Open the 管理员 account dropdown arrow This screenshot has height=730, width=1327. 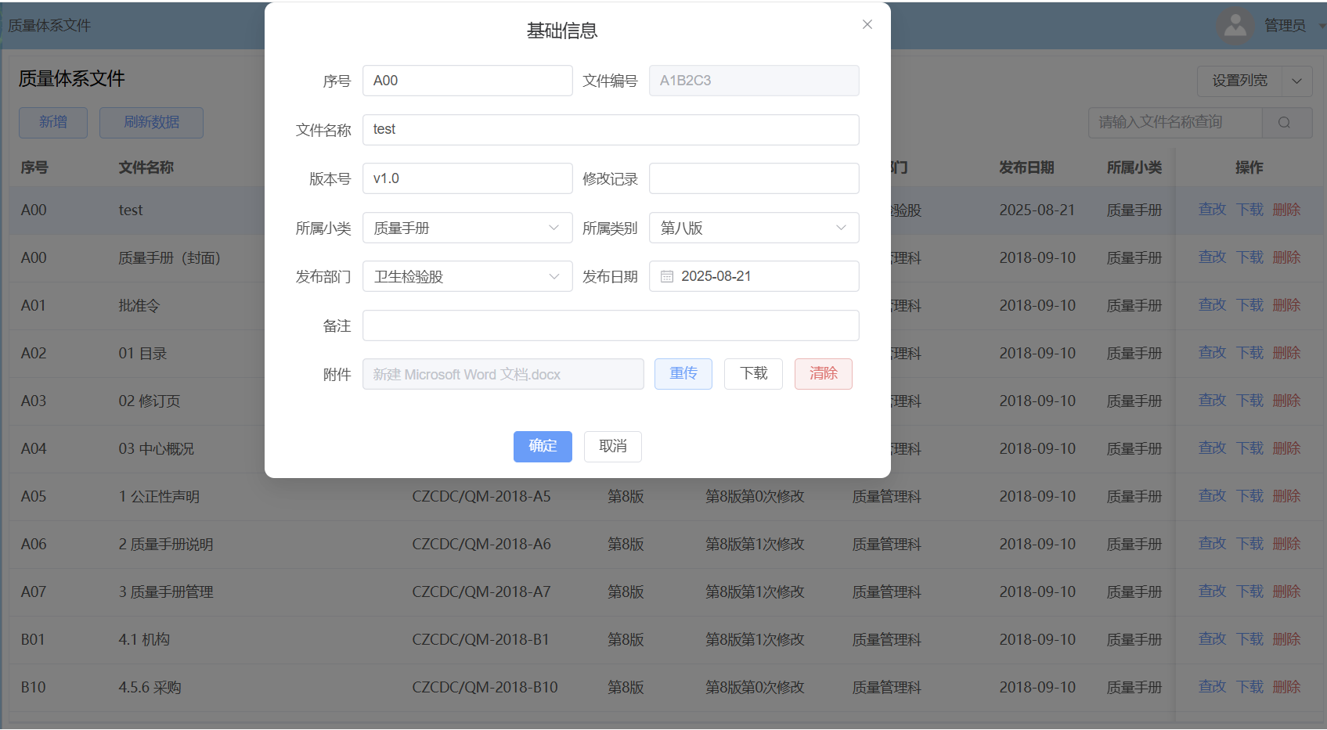tap(1322, 26)
